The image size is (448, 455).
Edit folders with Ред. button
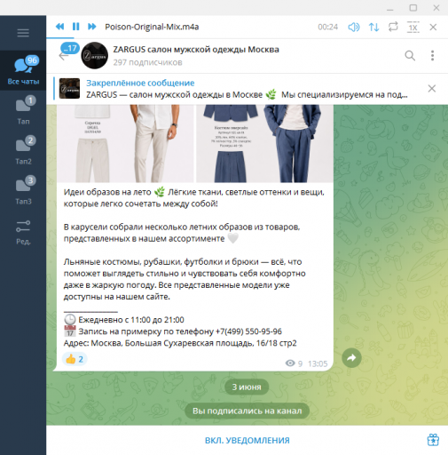point(23,232)
